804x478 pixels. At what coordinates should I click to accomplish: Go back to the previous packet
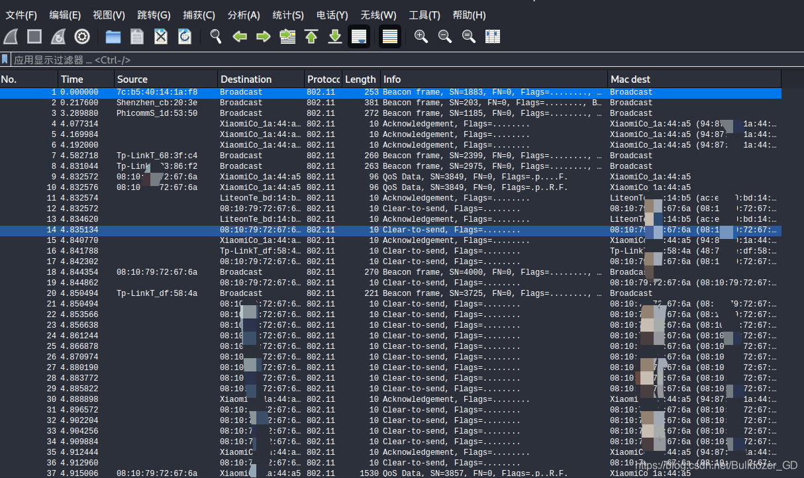(240, 36)
